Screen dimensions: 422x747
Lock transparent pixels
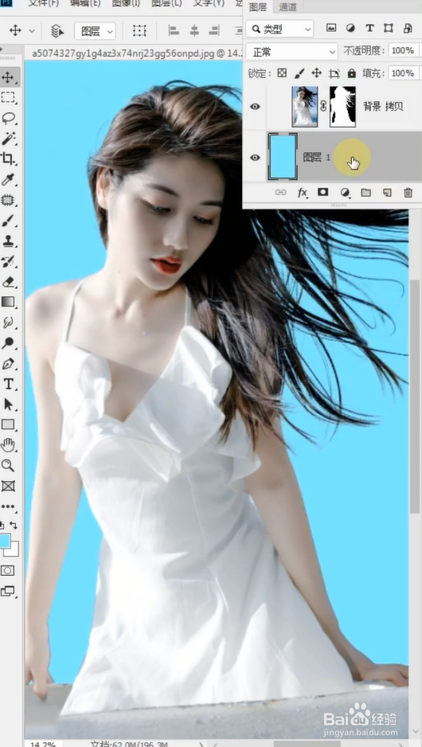283,73
